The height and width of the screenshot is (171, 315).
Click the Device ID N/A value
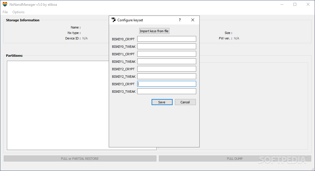[x=85, y=38]
